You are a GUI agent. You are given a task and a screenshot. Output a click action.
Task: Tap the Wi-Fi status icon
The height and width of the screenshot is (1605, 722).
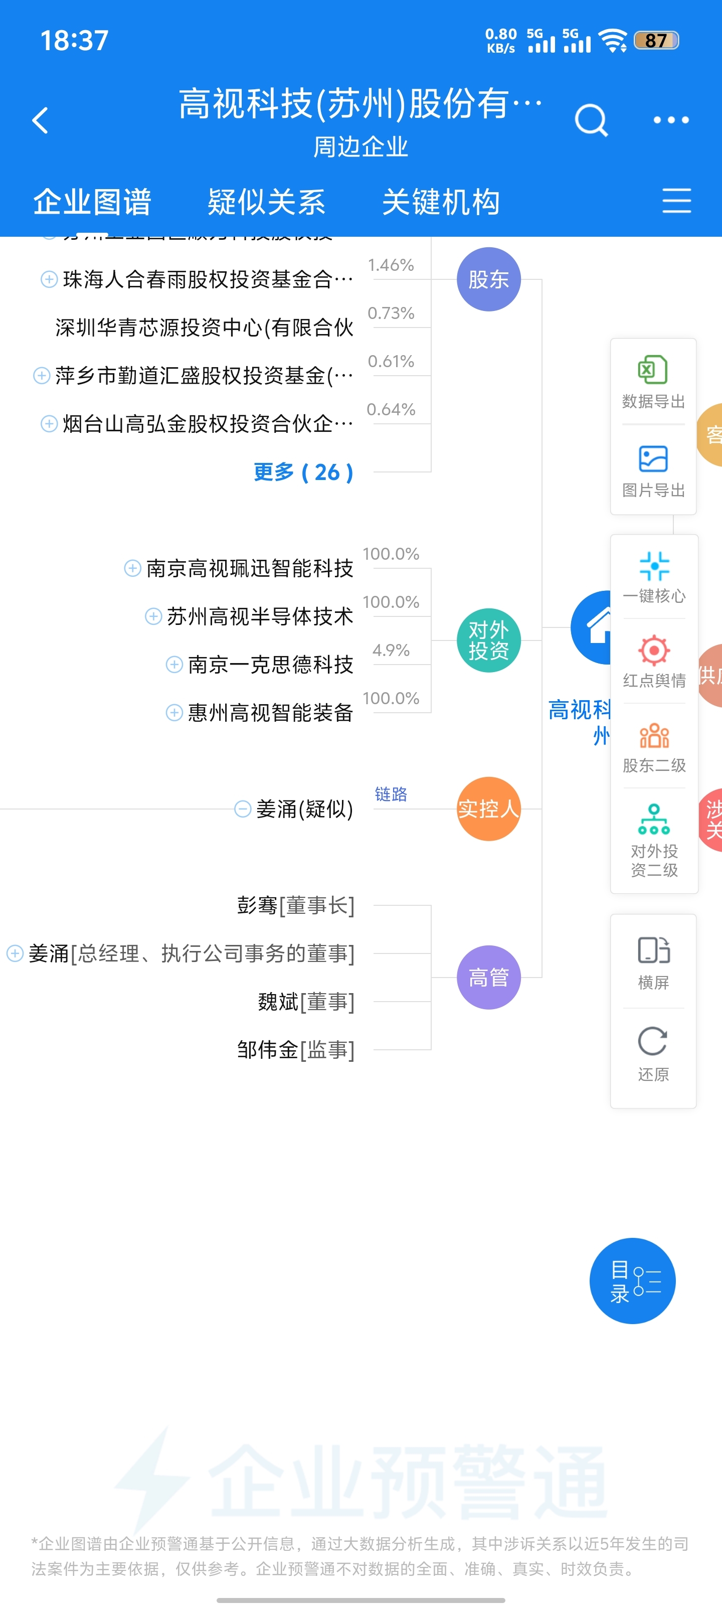pyautogui.click(x=613, y=41)
